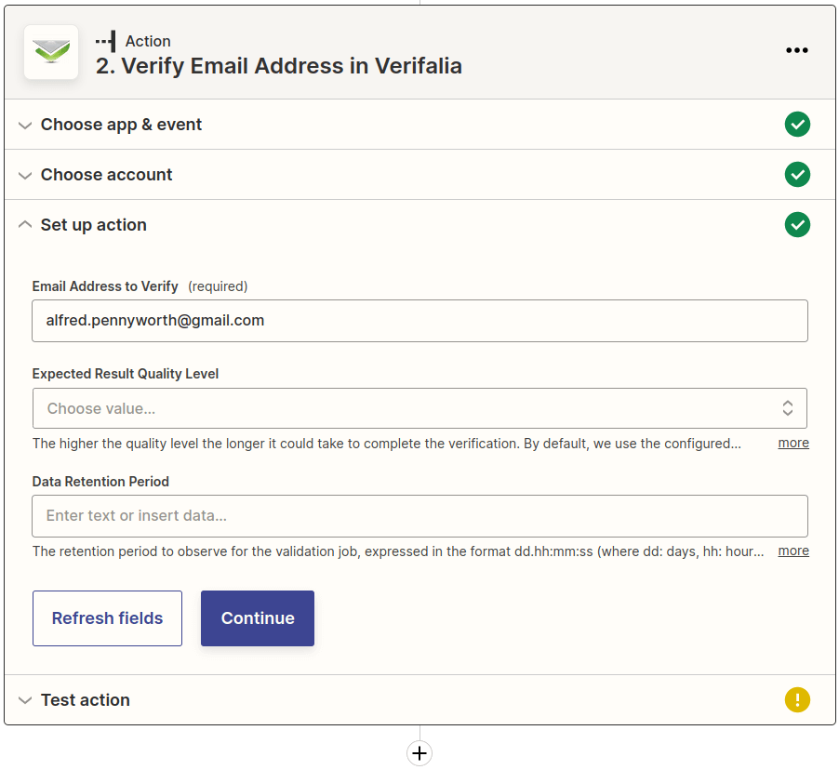This screenshot has height=770, width=839.
Task: Click the Action step type icon
Action: click(x=106, y=41)
